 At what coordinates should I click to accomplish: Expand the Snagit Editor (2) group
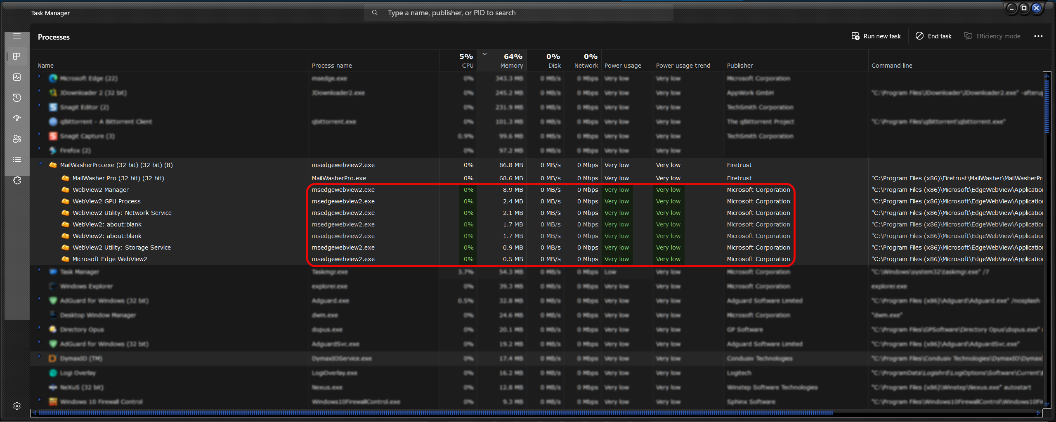tap(40, 105)
